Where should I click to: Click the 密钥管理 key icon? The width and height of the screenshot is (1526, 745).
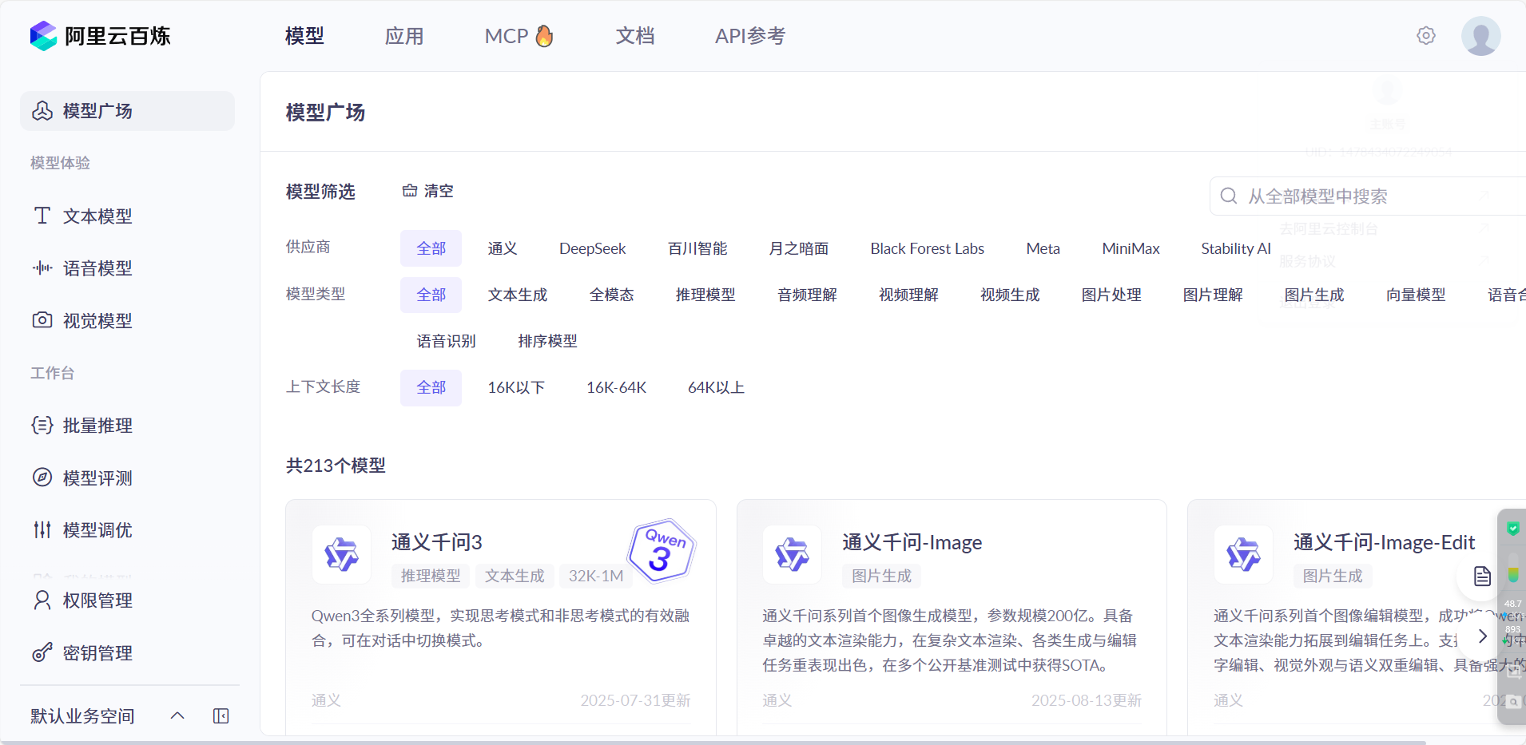[42, 652]
